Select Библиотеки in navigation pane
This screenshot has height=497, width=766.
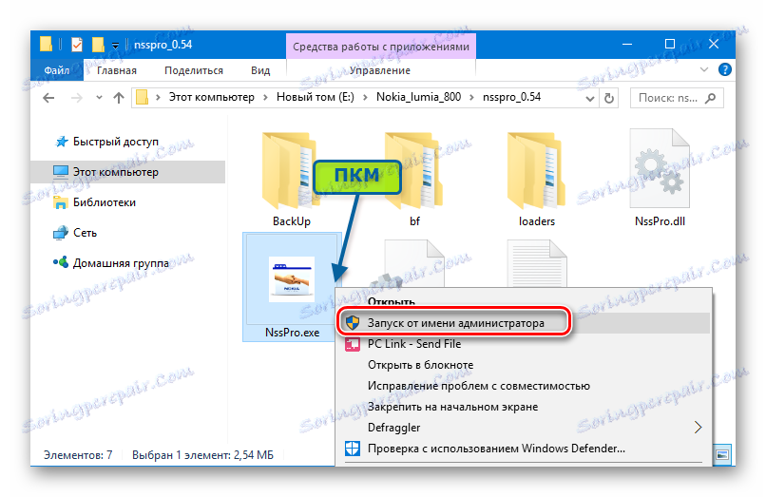click(x=105, y=202)
